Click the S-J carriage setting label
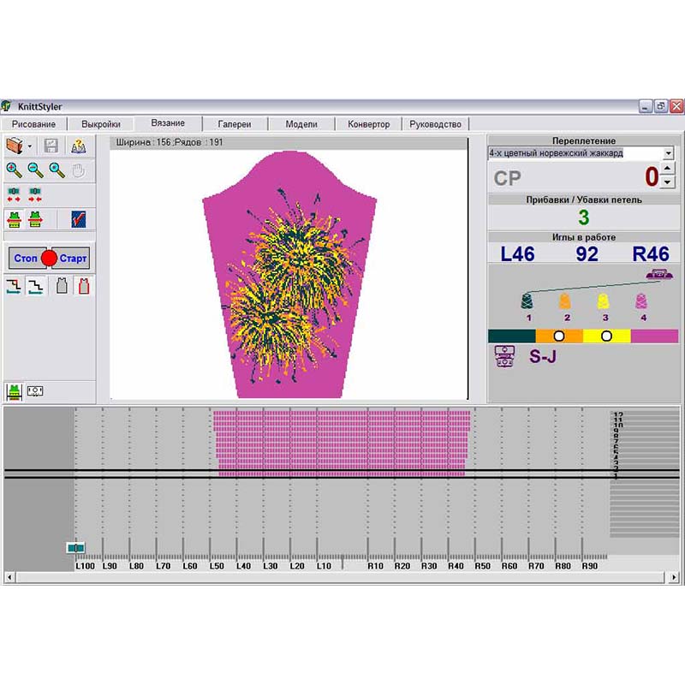The image size is (685, 685). pos(543,356)
